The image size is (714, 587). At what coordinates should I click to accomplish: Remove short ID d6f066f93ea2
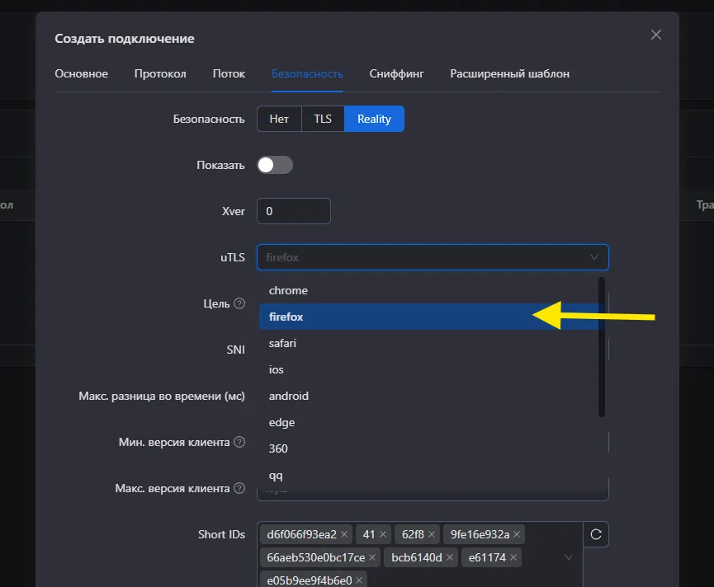(344, 534)
